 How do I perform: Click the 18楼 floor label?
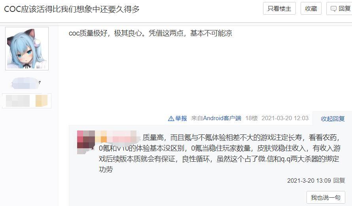[x=252, y=118]
